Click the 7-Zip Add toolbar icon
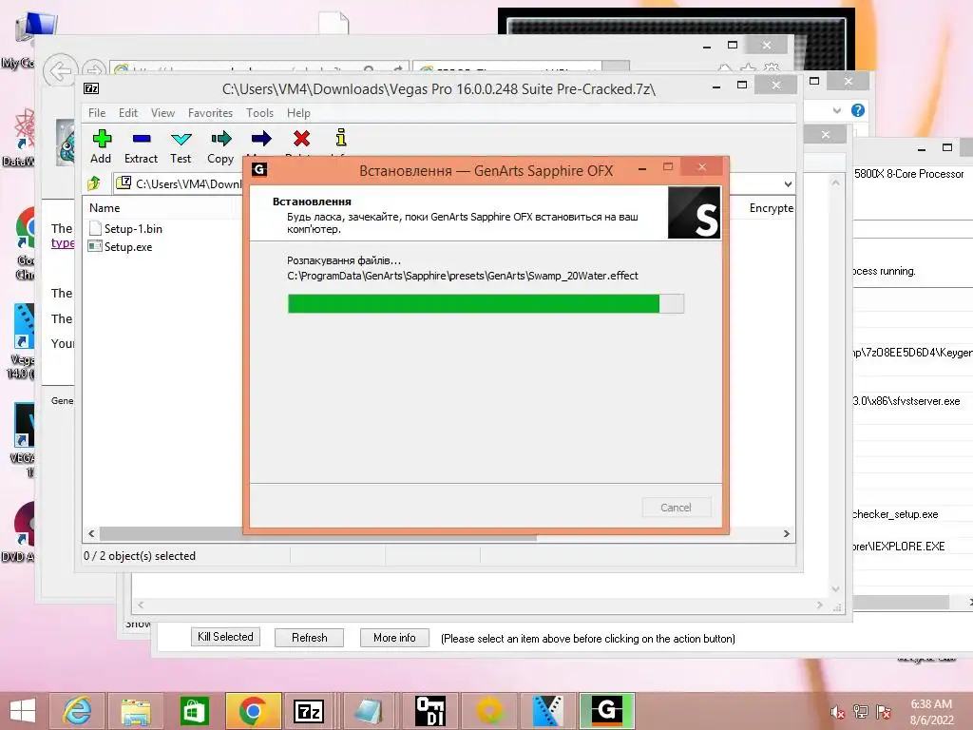Image resolution: width=973 pixels, height=730 pixels. [x=102, y=139]
